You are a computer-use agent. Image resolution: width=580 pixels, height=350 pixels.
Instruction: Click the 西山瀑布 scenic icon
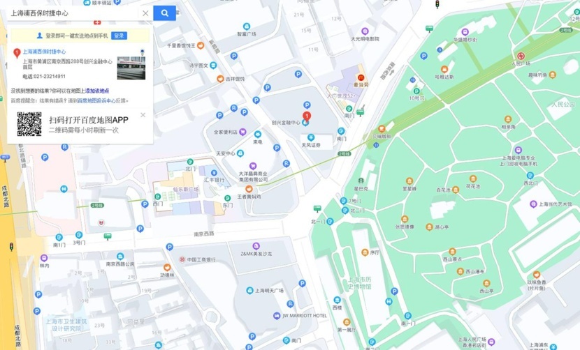click(460, 271)
